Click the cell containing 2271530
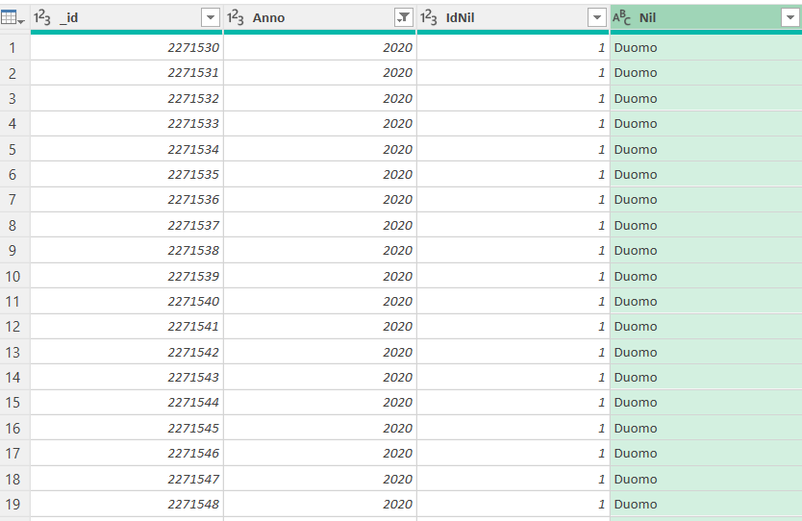 [x=192, y=47]
